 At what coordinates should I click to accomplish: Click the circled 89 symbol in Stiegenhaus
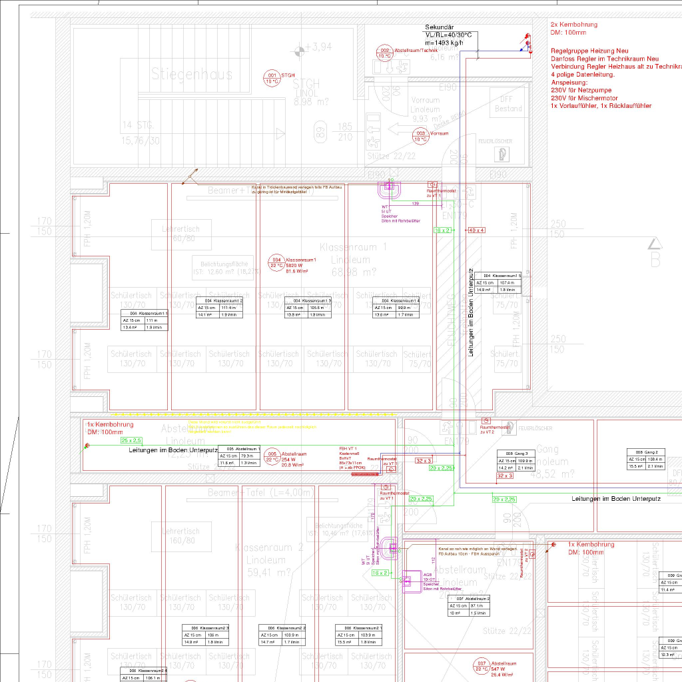click(320, 133)
